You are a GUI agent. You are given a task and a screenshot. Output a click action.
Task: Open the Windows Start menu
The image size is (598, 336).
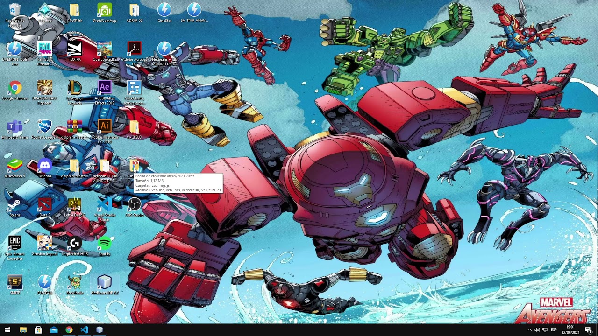[x=7, y=330]
